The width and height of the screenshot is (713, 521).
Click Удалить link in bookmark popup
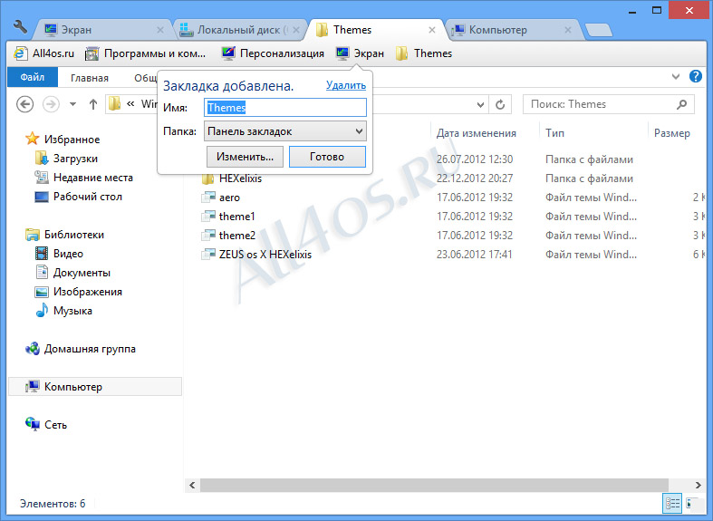[345, 85]
